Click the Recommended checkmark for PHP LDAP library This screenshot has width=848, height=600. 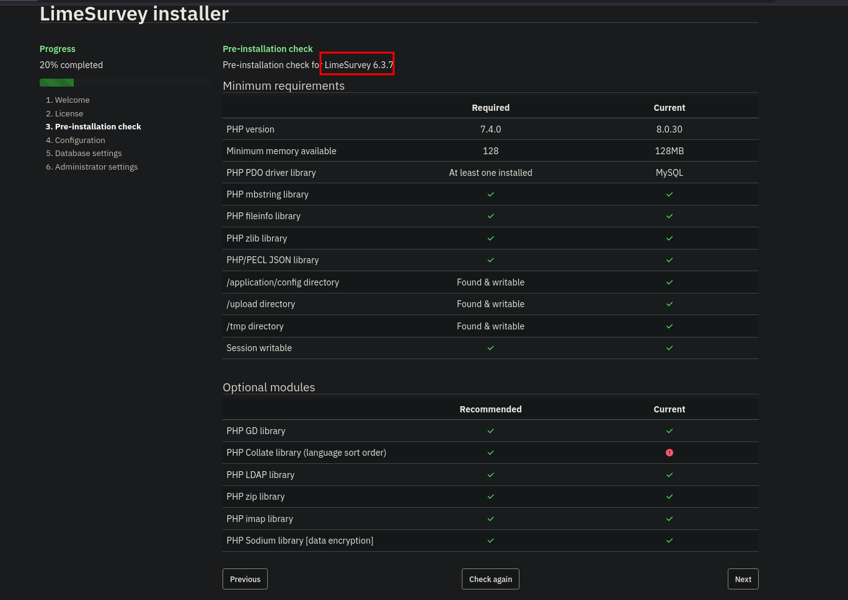point(490,475)
